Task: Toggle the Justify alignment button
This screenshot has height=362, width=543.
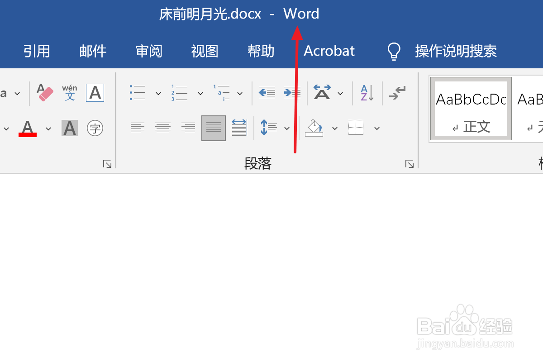Action: [x=214, y=128]
